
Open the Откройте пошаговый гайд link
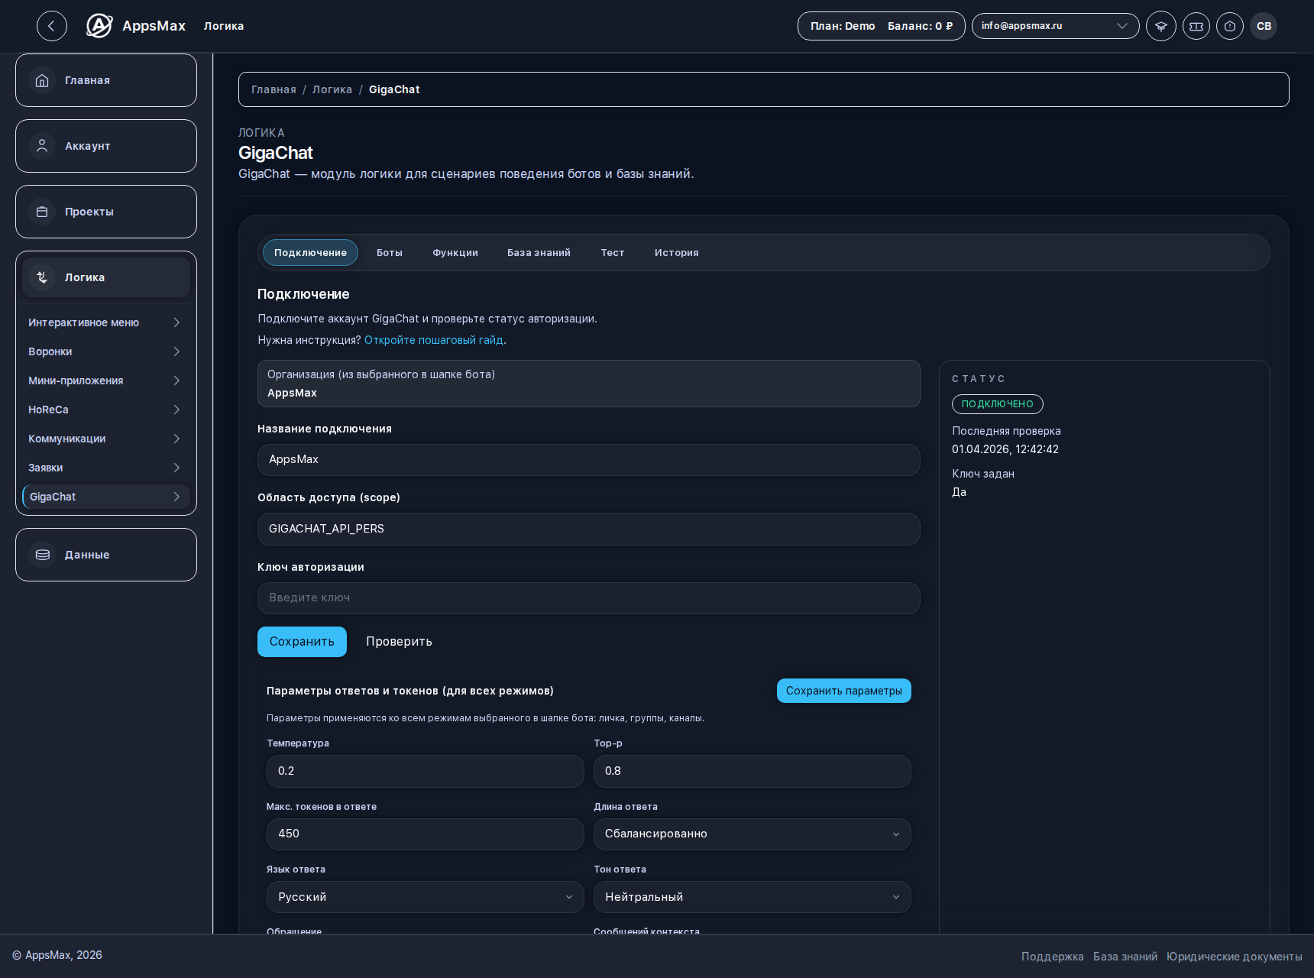point(434,340)
